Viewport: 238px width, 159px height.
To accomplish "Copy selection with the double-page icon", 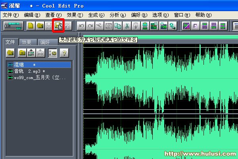I will (118, 26).
